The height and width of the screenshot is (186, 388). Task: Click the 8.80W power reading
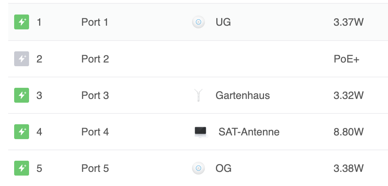point(348,132)
